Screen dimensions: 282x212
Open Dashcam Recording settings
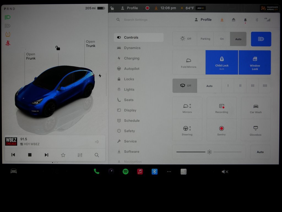tap(221, 108)
